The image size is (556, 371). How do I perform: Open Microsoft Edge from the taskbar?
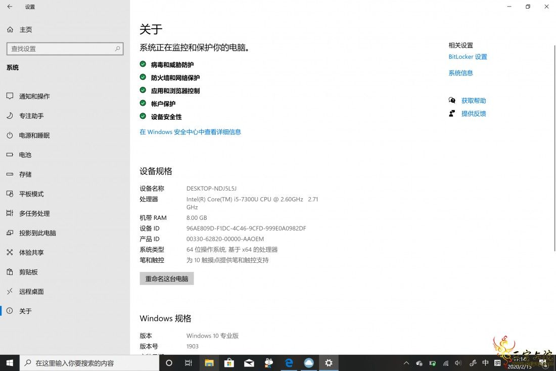[289, 363]
